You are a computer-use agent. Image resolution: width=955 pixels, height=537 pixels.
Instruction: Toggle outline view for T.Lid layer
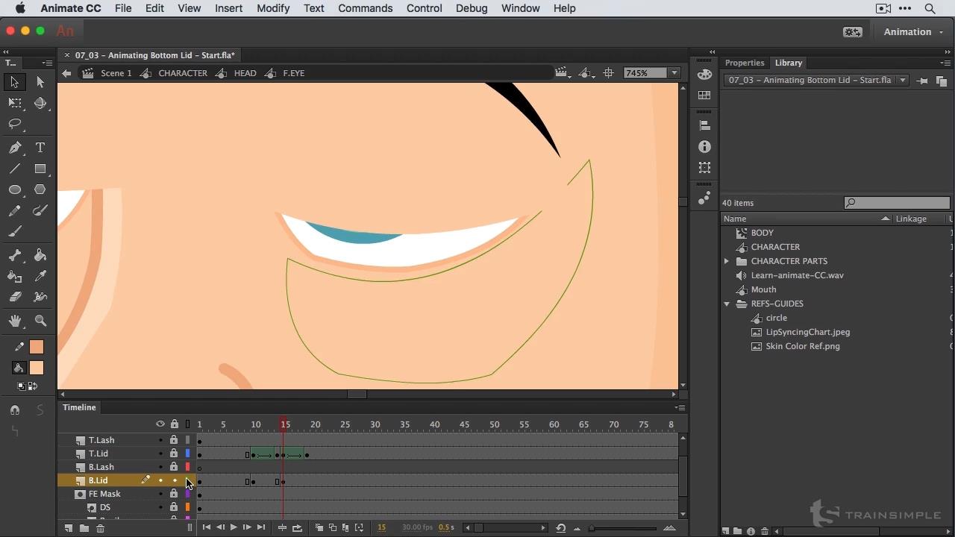click(x=187, y=453)
